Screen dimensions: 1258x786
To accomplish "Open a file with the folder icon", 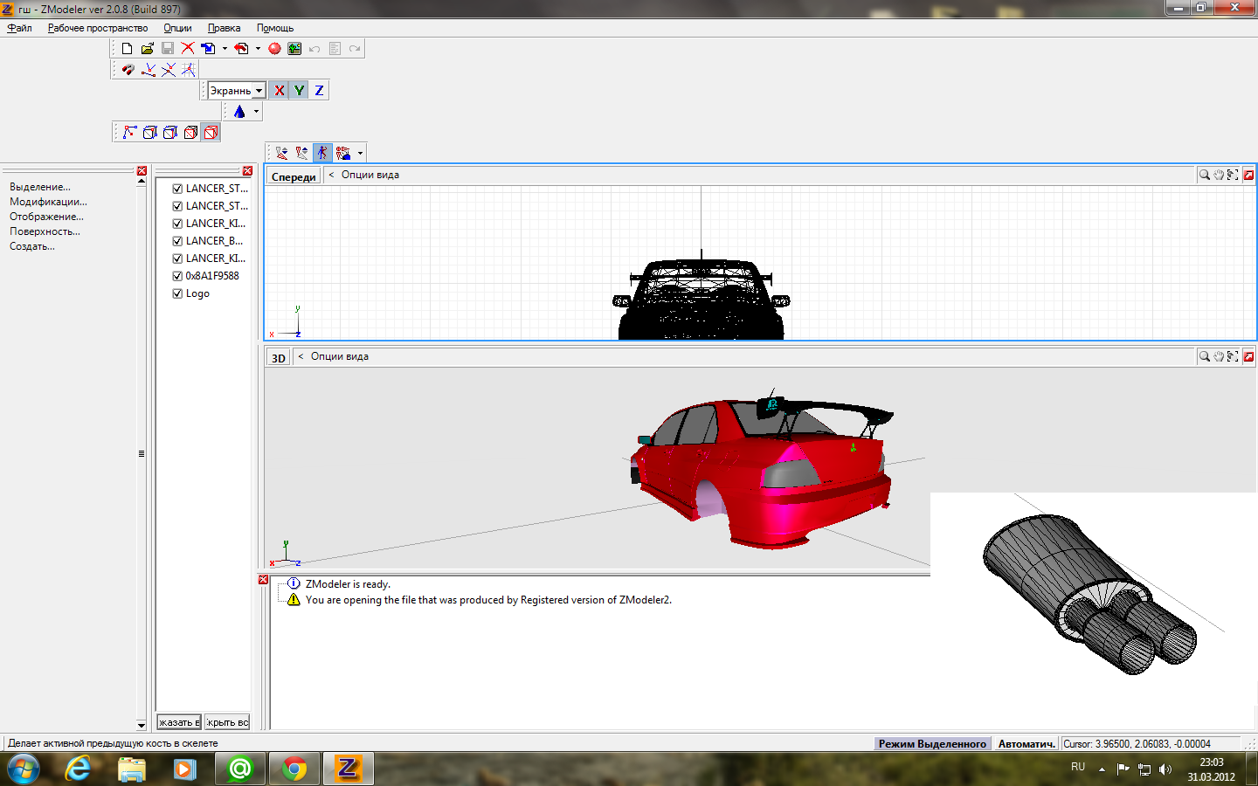I will tap(148, 49).
